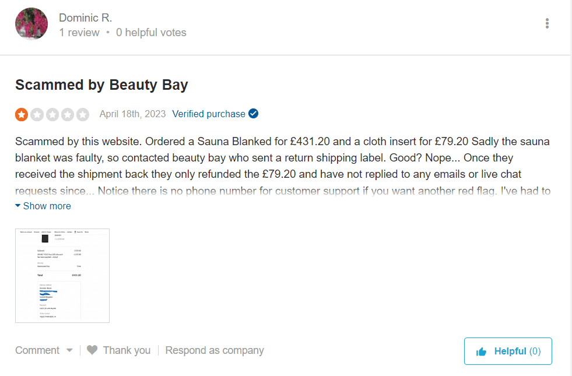Click the Helpful (0) button
Viewport: 572px width, 376px height.
[508, 351]
